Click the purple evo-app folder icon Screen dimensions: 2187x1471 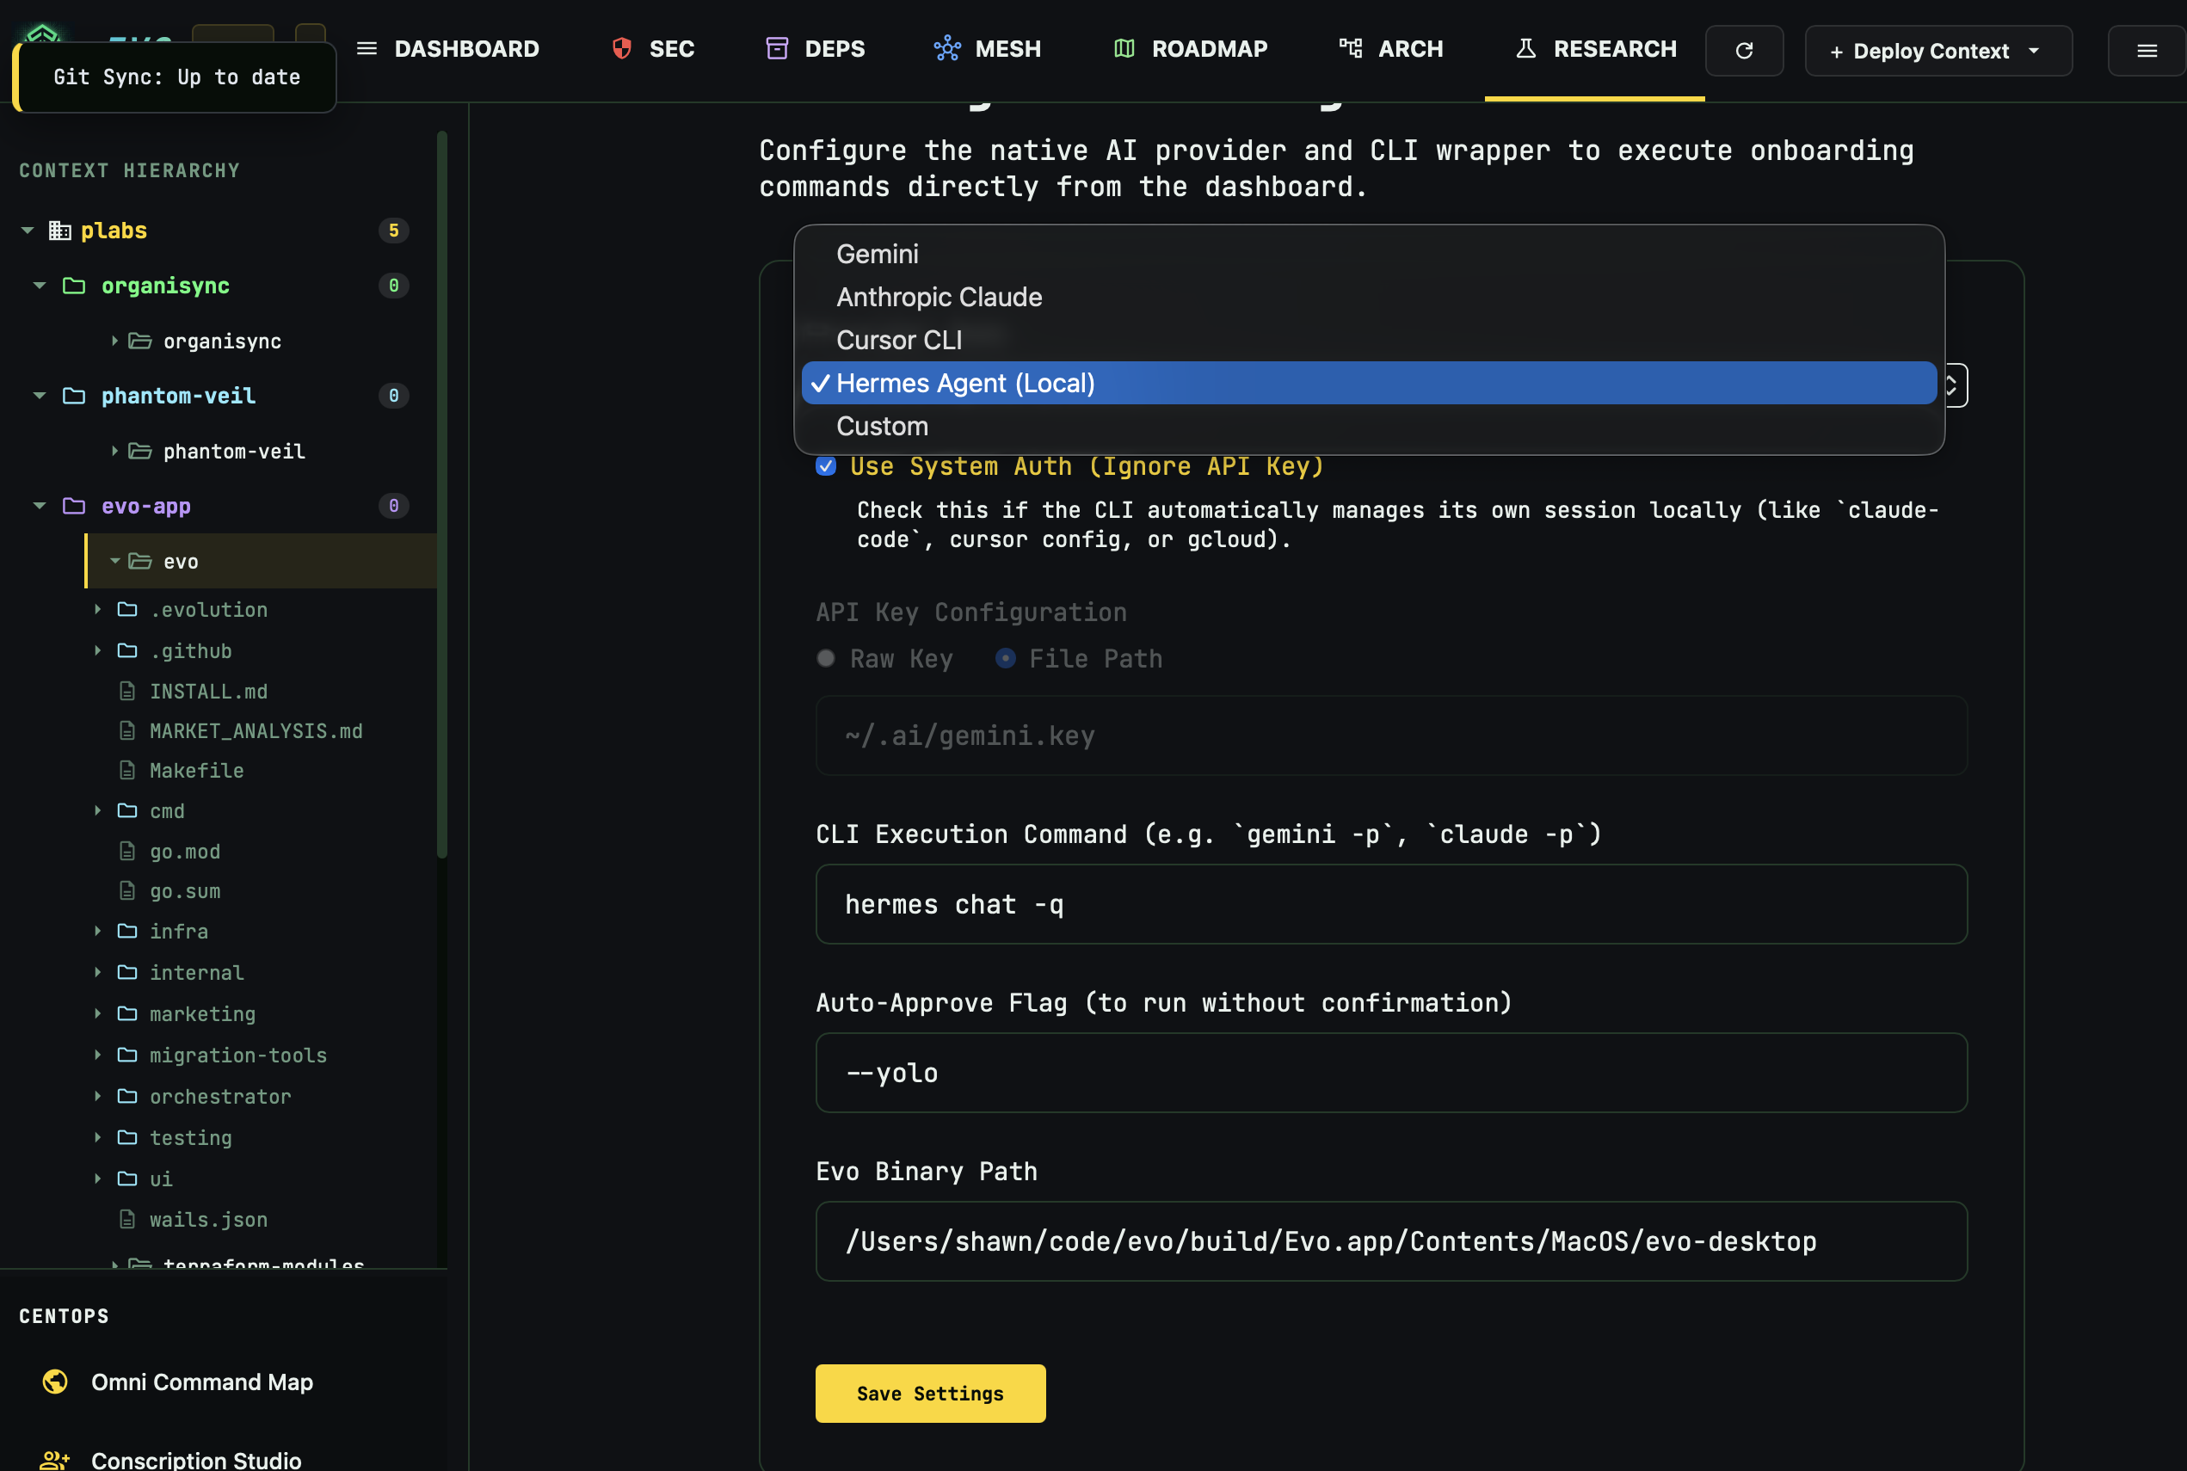74,506
